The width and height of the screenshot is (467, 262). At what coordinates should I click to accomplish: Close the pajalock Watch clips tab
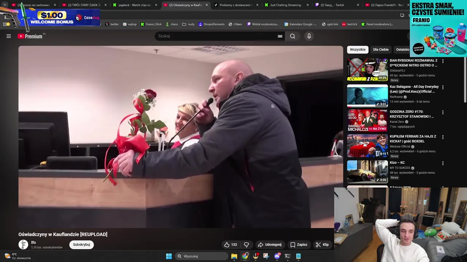(x=156, y=5)
